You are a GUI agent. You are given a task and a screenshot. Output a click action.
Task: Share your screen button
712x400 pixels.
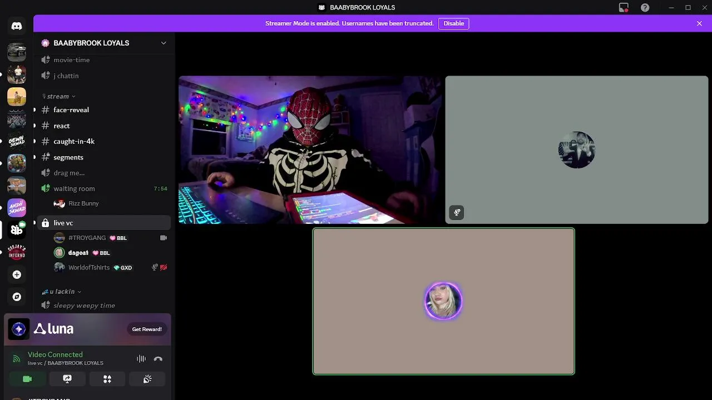[67, 379]
